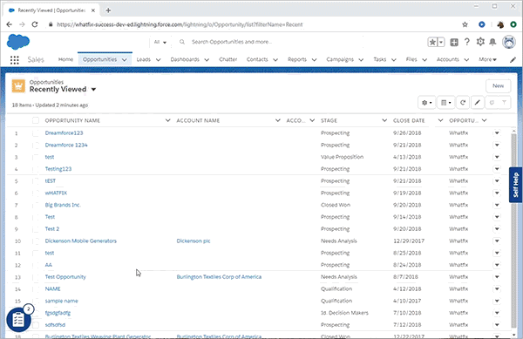Open the Recently Viewed list view dropdown
The height and width of the screenshot is (339, 523).
(94, 90)
